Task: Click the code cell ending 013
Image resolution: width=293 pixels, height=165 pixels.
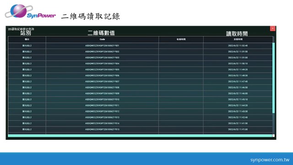Action: (102, 117)
